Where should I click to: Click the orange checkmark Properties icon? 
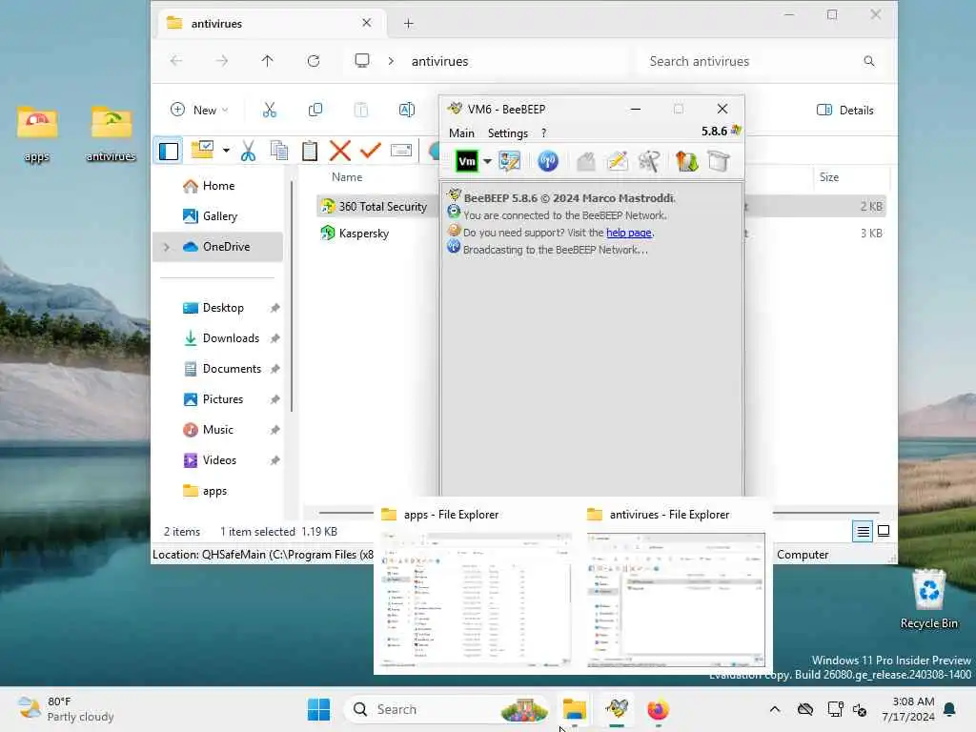click(371, 151)
